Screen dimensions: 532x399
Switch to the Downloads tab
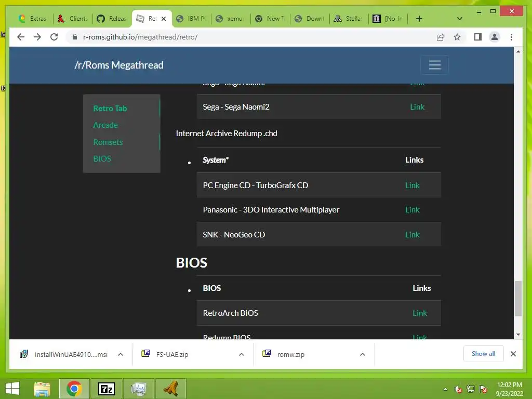310,19
